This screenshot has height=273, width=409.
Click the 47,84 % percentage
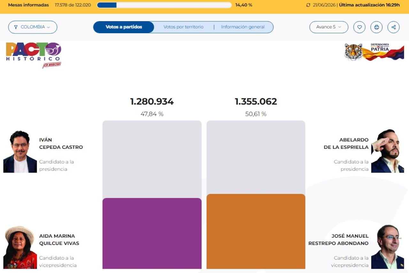point(152,114)
